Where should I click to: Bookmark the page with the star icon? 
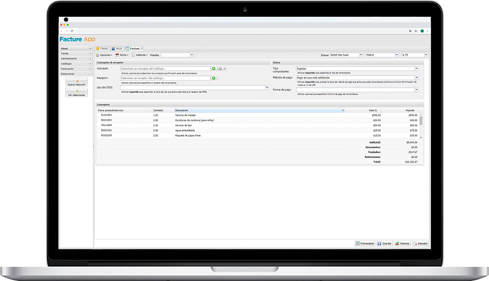tap(416, 31)
